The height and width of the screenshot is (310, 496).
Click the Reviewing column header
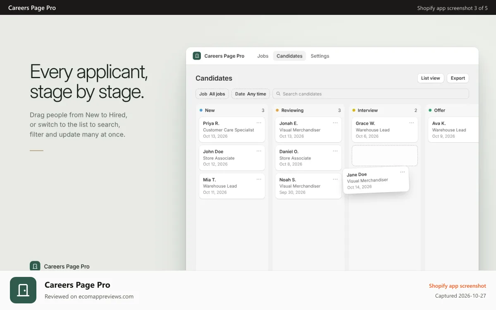[x=308, y=110]
